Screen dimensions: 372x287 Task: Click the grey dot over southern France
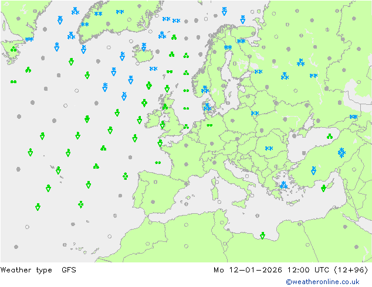pyautogui.click(x=186, y=165)
